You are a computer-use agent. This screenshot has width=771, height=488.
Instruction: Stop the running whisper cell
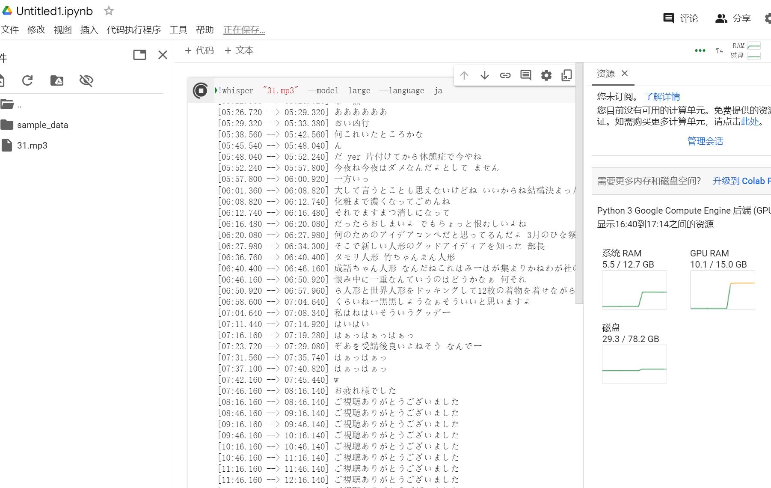[x=200, y=91]
